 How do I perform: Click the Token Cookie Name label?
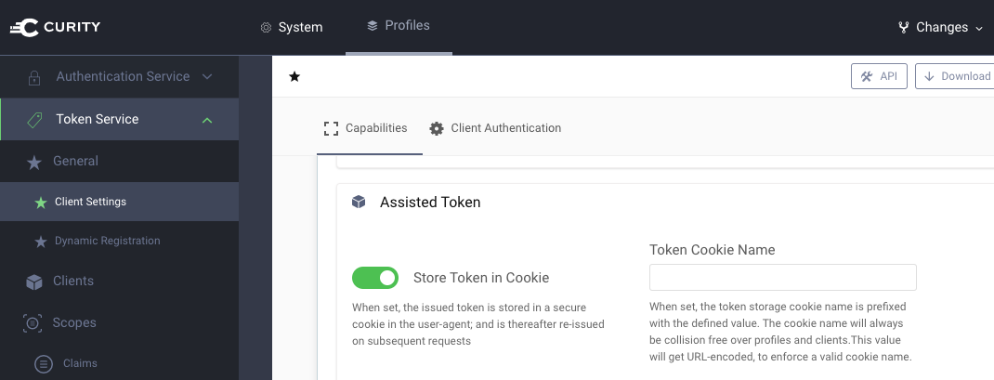[x=713, y=250]
